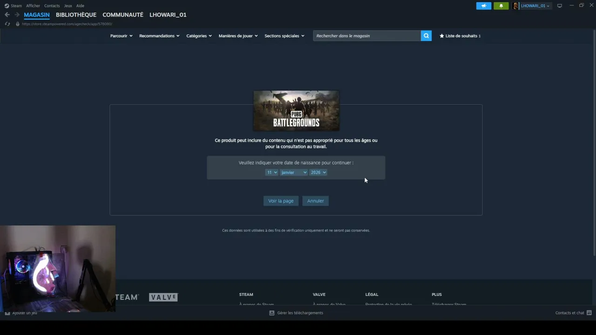Open Contacts et chat
The height and width of the screenshot is (335, 596).
(x=574, y=313)
